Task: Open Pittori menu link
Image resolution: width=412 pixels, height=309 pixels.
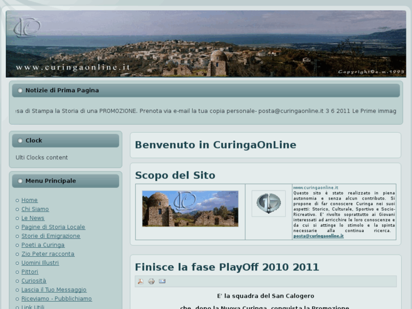Action: tap(29, 272)
